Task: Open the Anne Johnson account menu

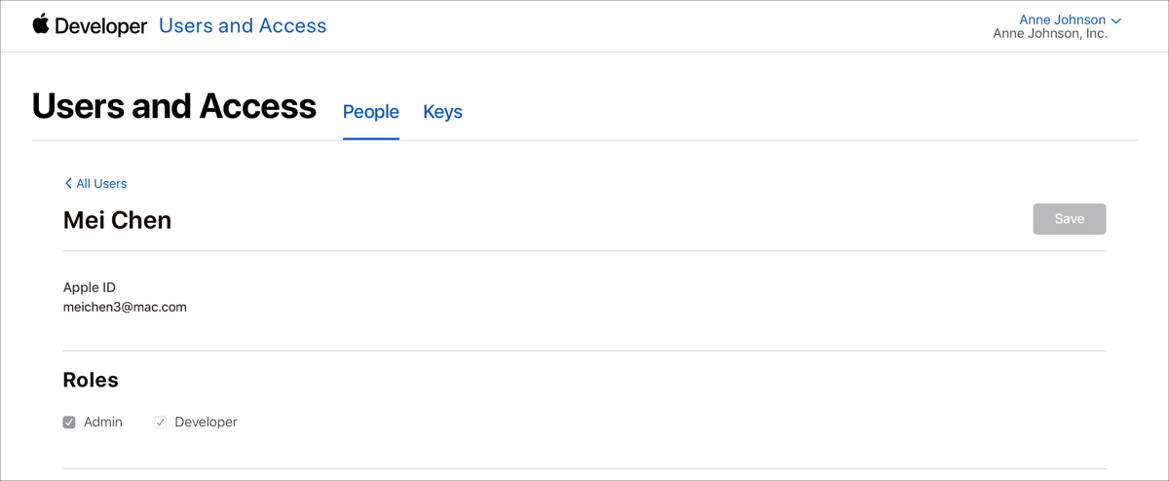Action: tap(1062, 19)
